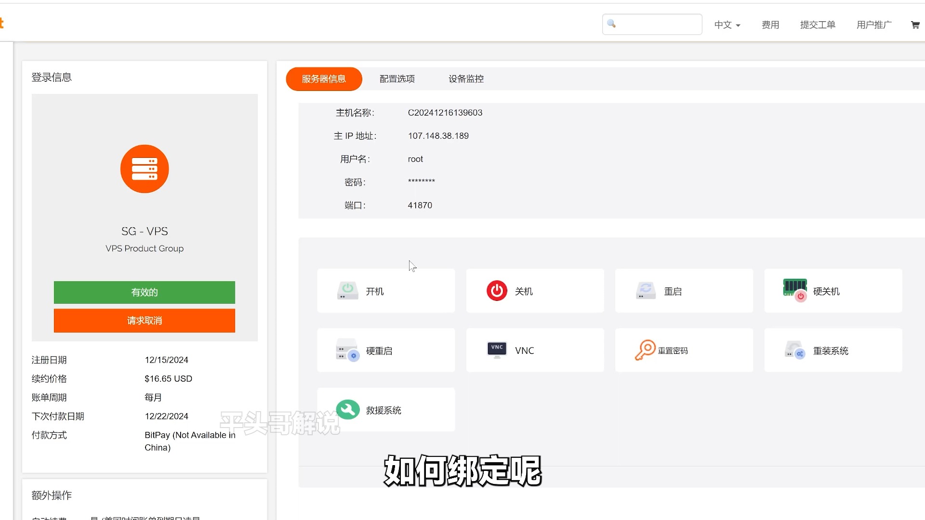Click the masked password value
This screenshot has width=925, height=520.
point(421,182)
